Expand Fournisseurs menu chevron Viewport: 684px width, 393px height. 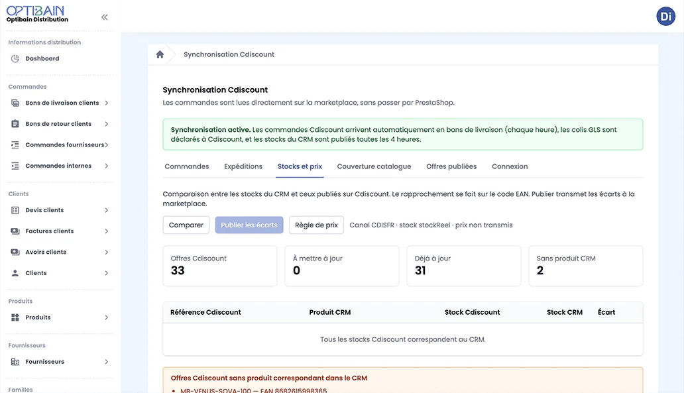[107, 362]
